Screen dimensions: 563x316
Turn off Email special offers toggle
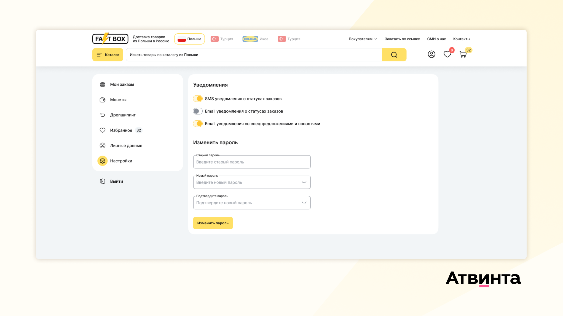pos(198,124)
